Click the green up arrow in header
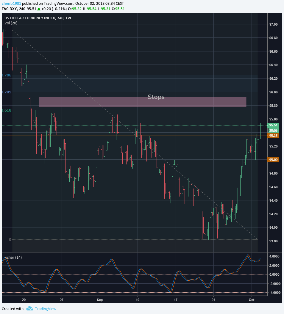Viewport: 284px width, 314px height. coord(39,9)
